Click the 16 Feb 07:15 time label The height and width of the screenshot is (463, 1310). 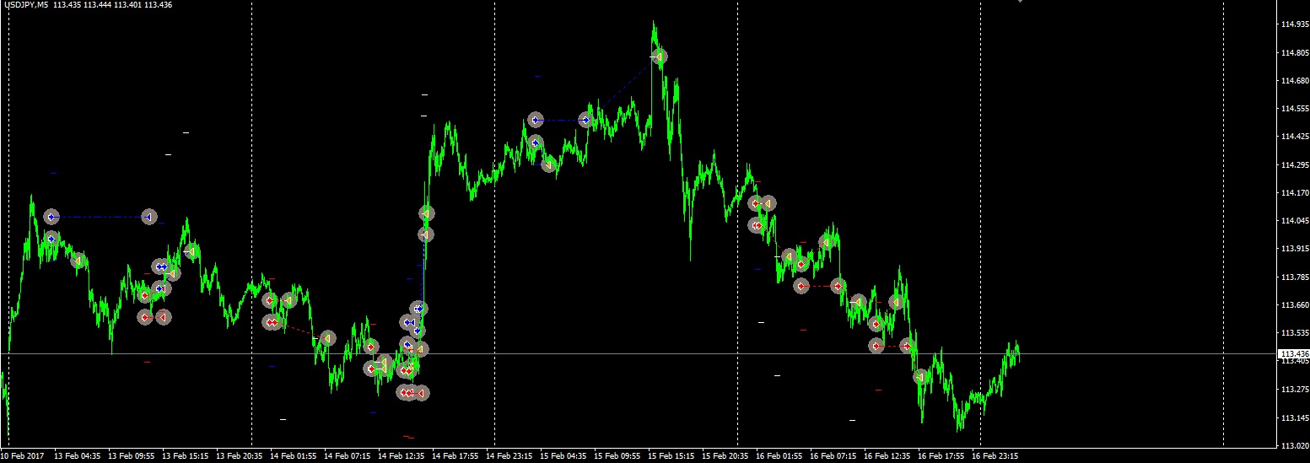pyautogui.click(x=833, y=455)
